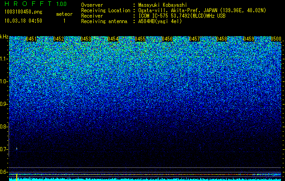
Task: Click the meteor count label
Action: coord(64,14)
